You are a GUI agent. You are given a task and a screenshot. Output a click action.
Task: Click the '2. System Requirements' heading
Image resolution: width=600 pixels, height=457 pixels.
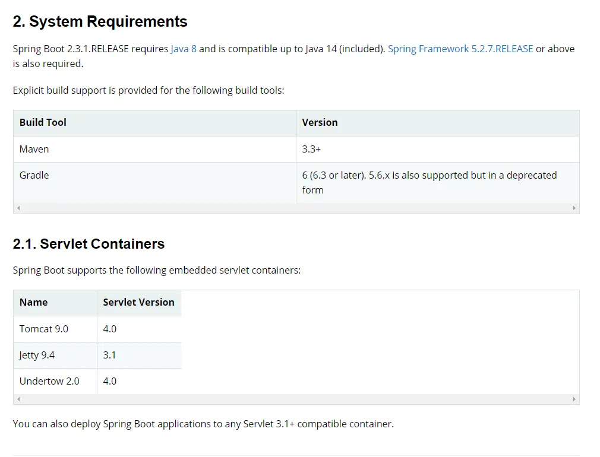pos(100,21)
